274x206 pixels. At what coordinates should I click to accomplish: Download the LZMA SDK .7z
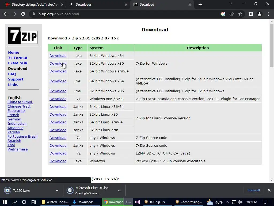point(58,153)
